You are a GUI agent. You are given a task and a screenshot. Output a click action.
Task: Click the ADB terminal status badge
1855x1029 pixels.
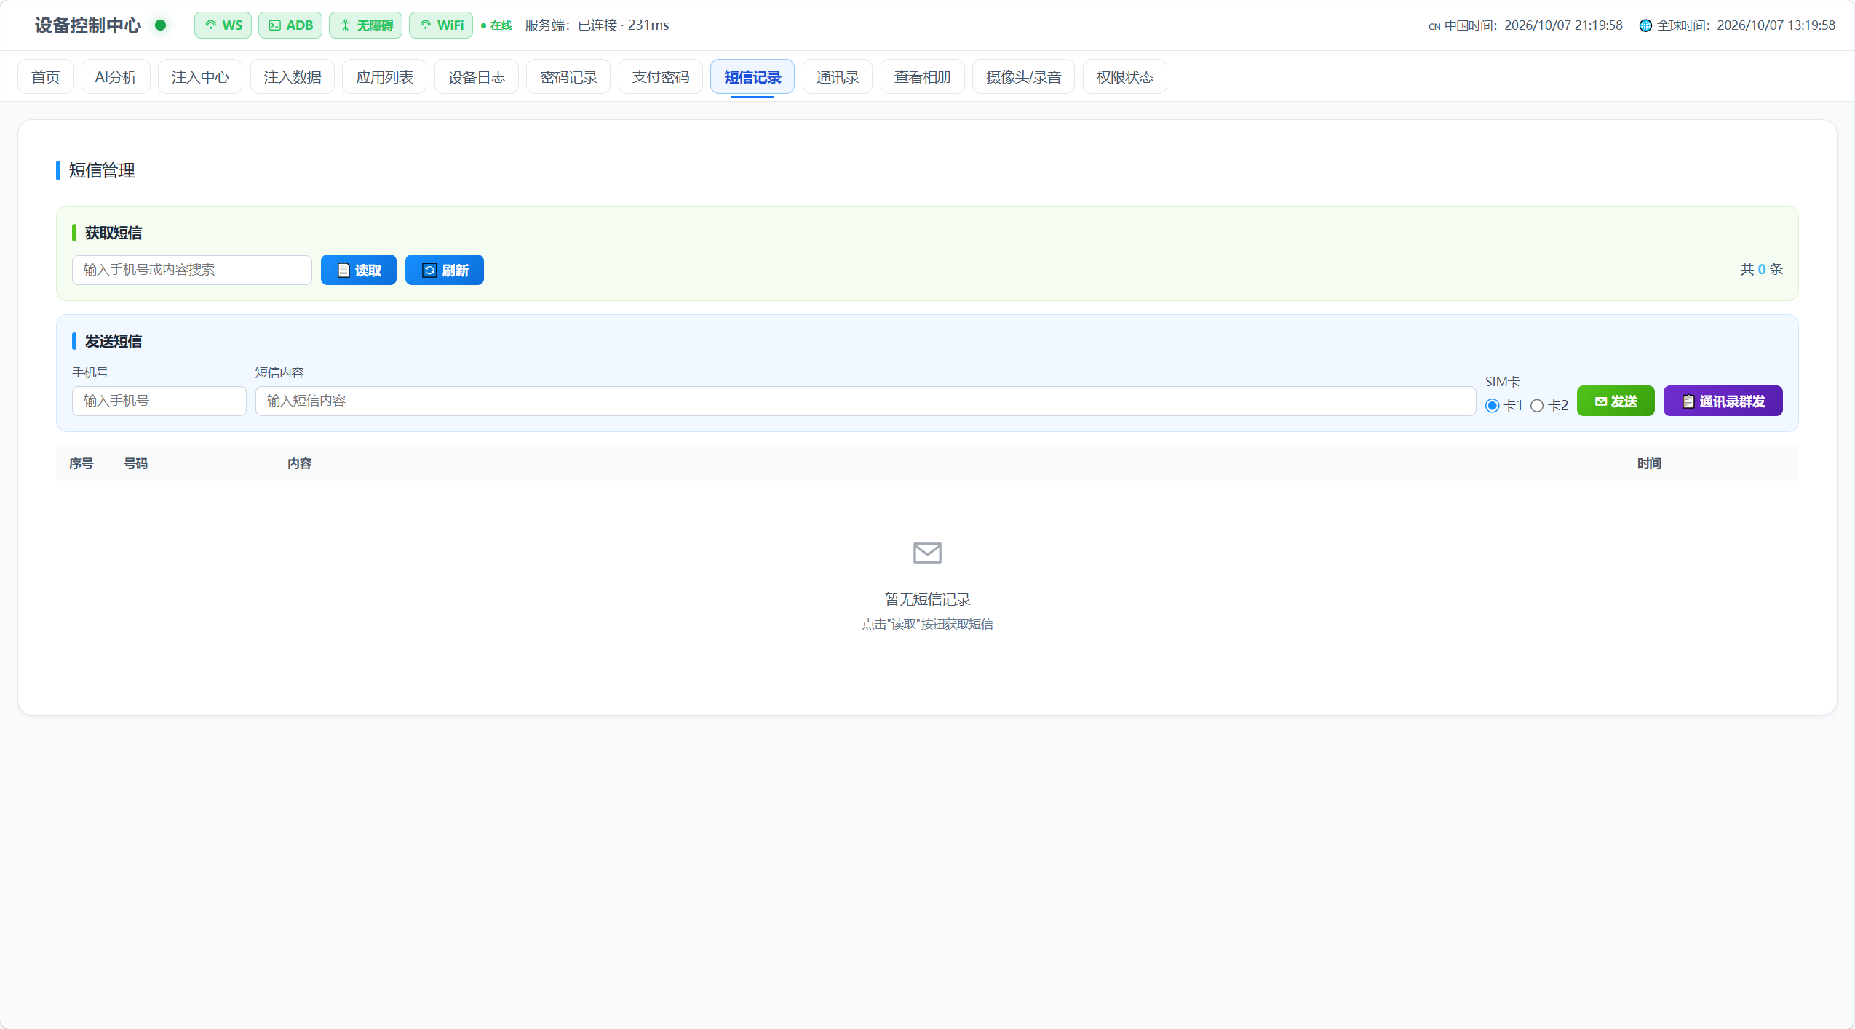pyautogui.click(x=290, y=25)
